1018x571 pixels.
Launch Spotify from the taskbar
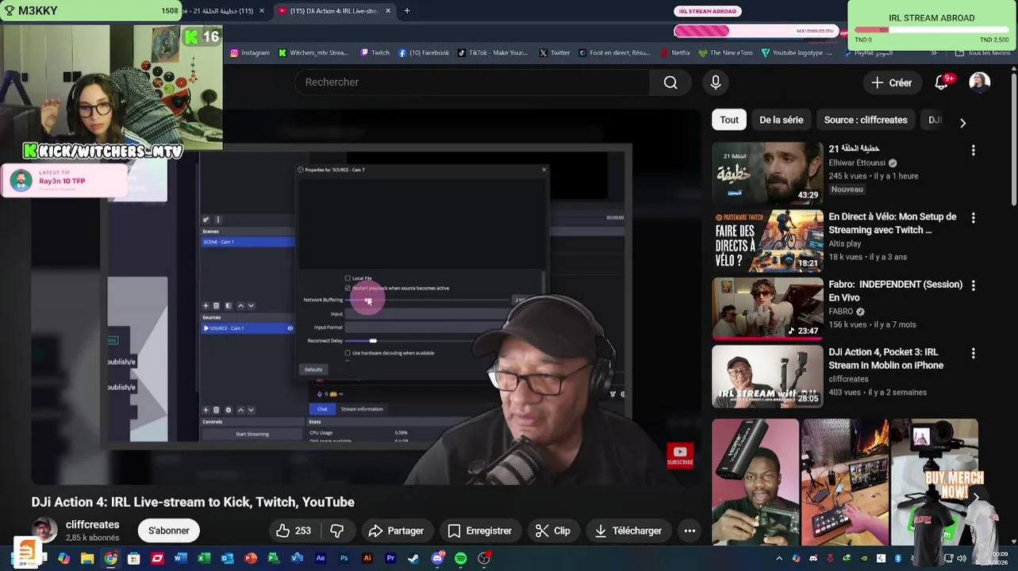click(x=461, y=558)
